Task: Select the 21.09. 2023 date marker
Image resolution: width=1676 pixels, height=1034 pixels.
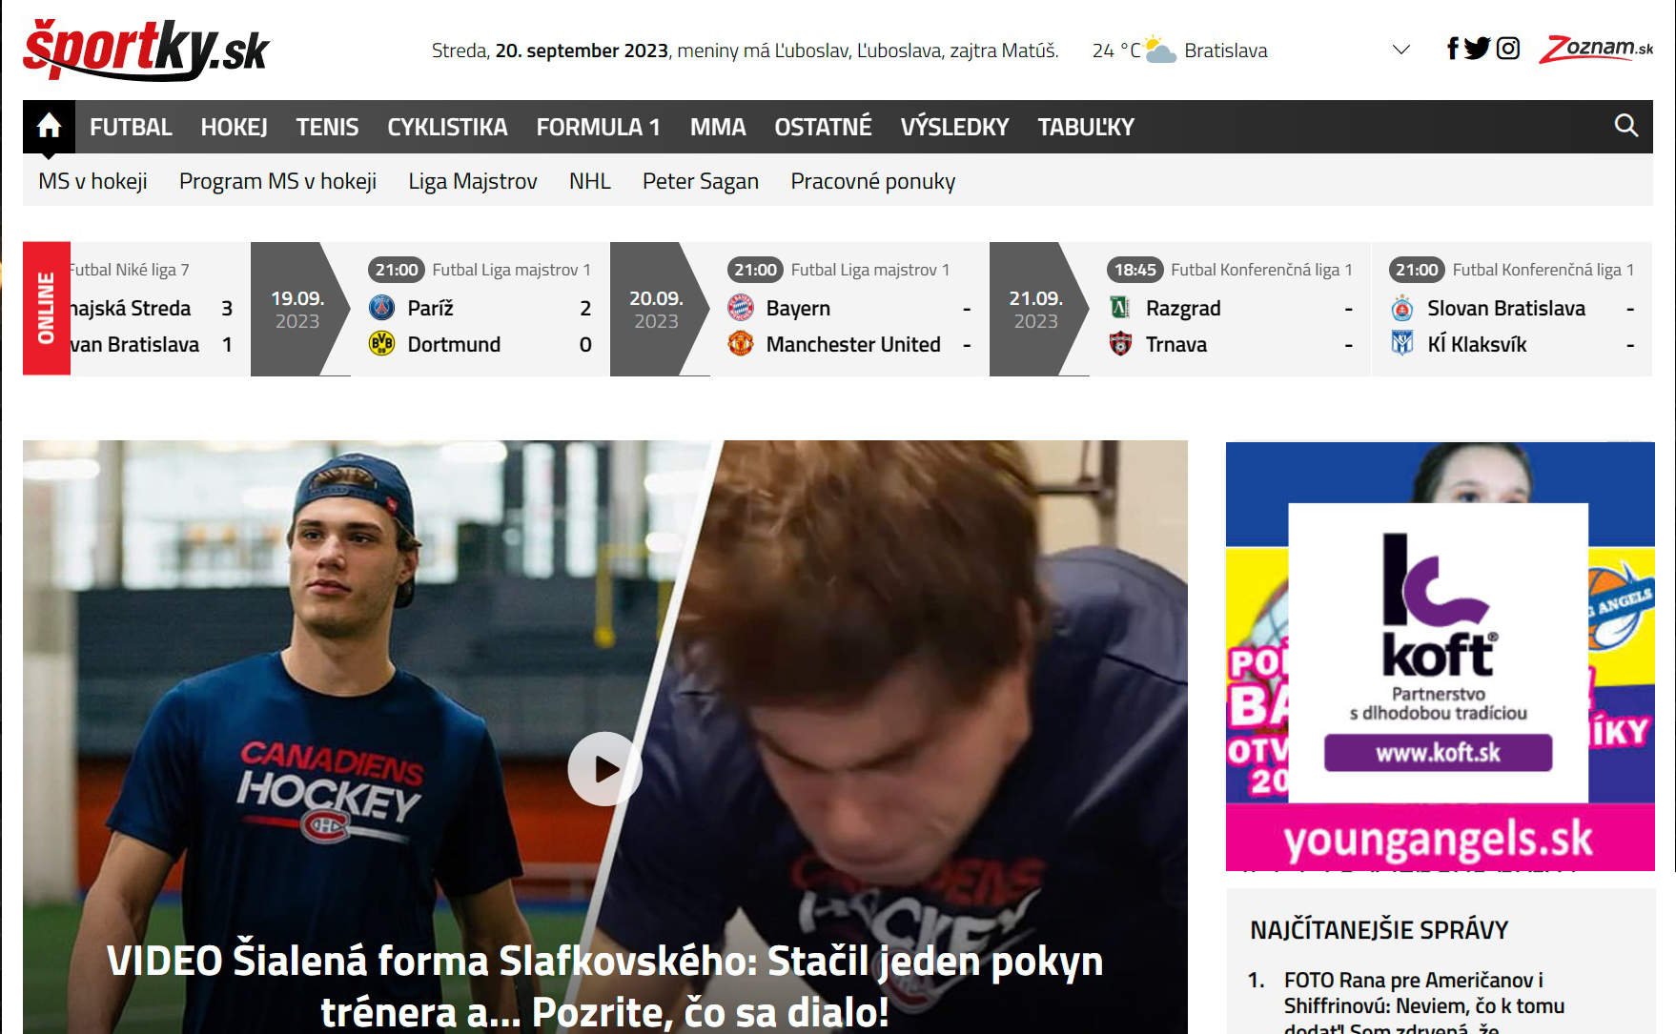Action: 1035,309
